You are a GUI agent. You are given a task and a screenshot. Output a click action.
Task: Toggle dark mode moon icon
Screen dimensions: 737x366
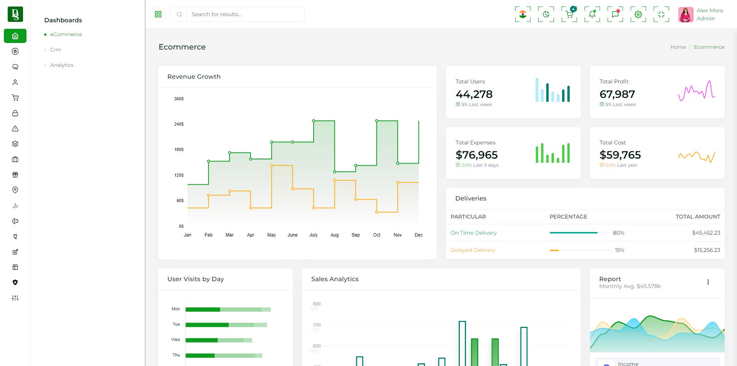point(546,15)
